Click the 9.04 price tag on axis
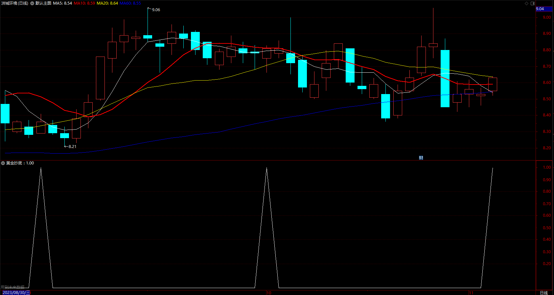The height and width of the screenshot is (295, 554). click(544, 9)
